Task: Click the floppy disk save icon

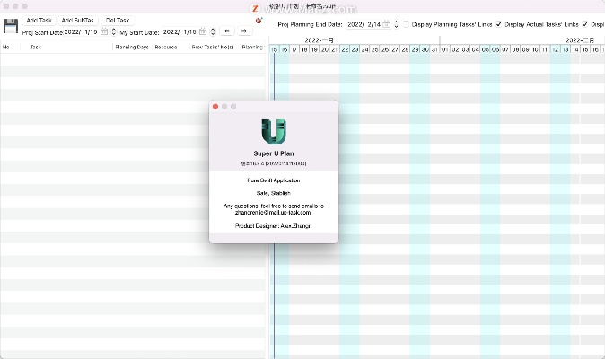Action: point(11,27)
